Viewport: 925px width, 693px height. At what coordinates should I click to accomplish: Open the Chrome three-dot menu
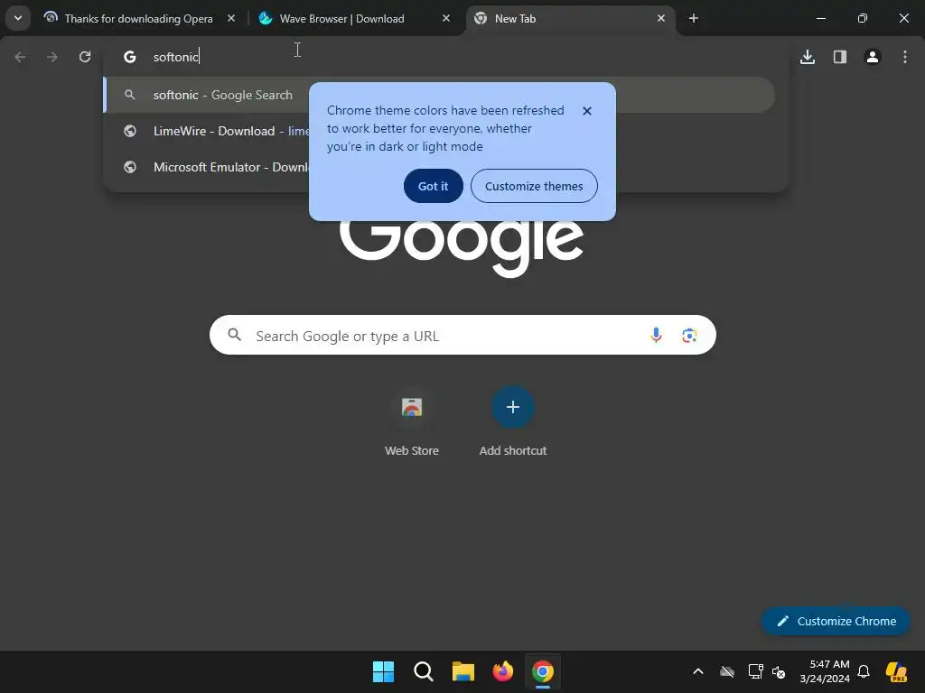(905, 57)
